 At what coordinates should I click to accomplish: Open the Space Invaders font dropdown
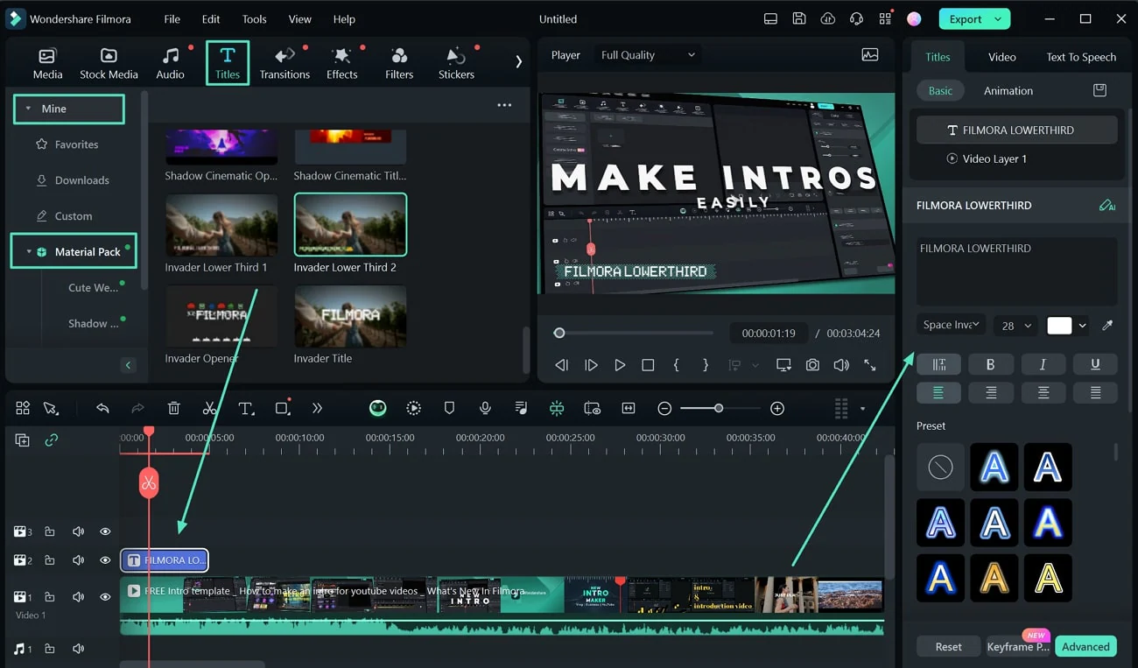[952, 325]
